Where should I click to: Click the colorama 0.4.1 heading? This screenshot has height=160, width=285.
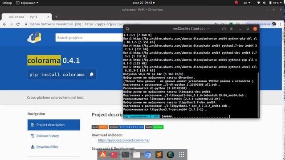click(x=53, y=60)
